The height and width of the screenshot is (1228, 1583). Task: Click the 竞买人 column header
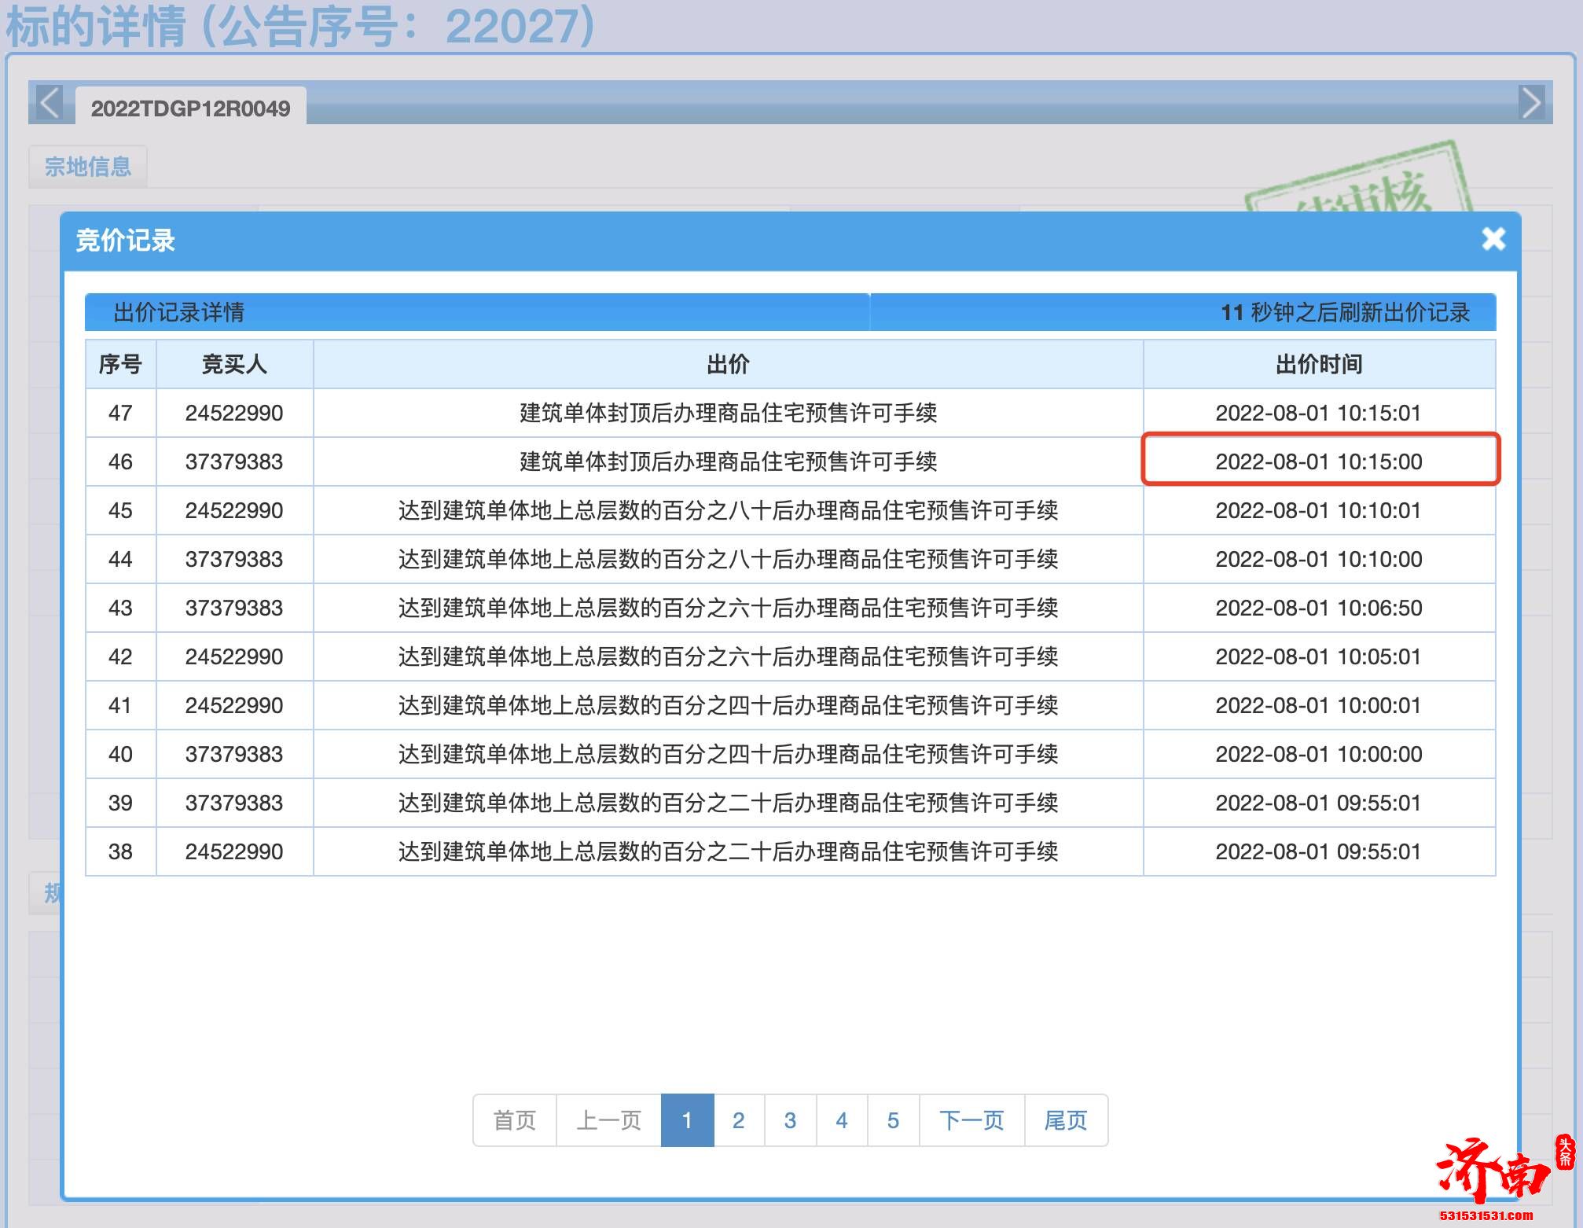(233, 364)
